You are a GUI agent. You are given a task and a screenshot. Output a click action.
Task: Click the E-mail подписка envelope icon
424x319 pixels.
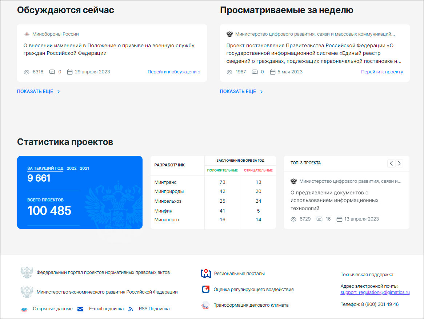[x=80, y=309]
